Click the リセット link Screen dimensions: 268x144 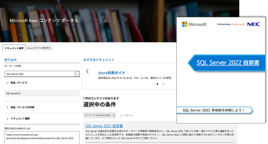(x=128, y=116)
